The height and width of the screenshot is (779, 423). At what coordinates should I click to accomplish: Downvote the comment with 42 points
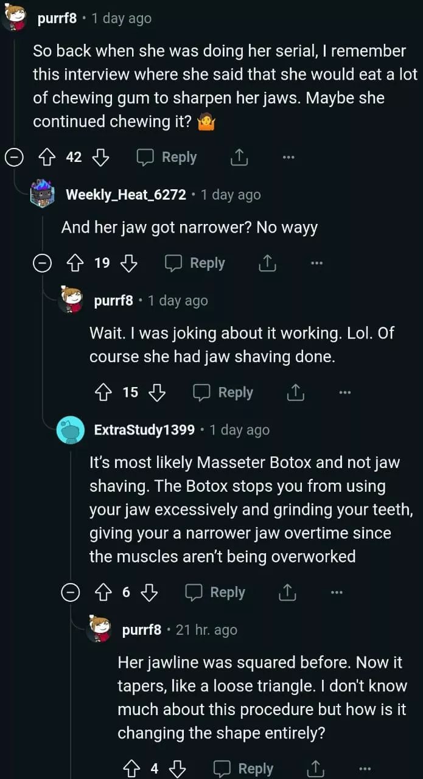100,158
